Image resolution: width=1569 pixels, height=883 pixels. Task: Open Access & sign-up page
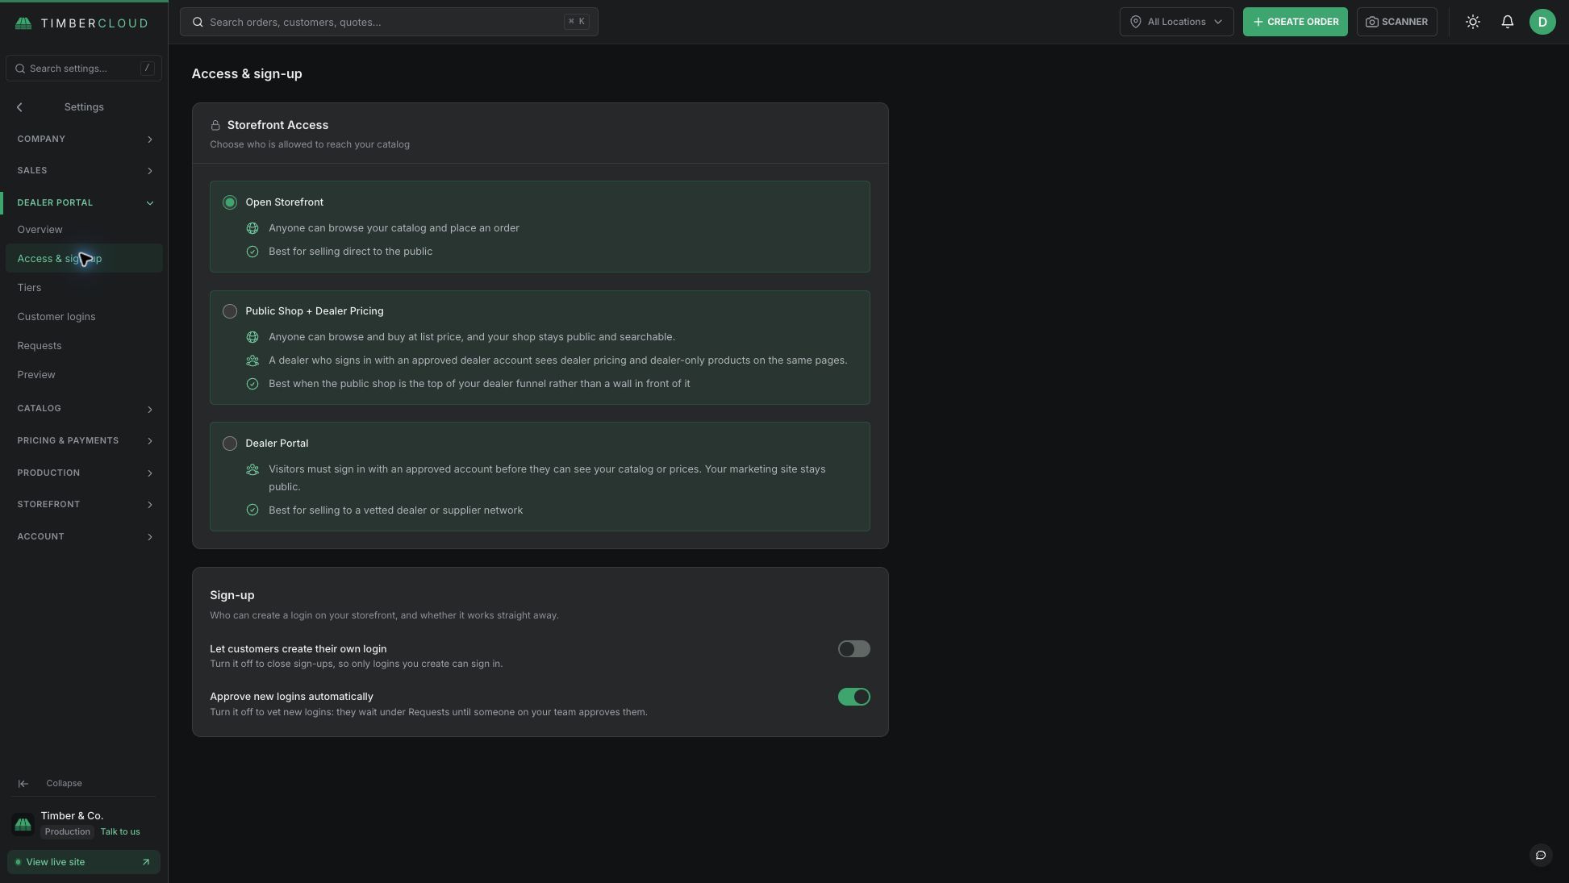pyautogui.click(x=84, y=259)
